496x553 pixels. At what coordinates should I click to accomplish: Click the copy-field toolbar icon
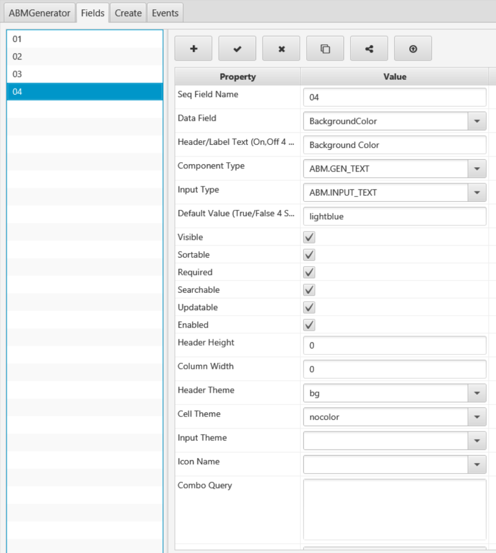tap(325, 49)
